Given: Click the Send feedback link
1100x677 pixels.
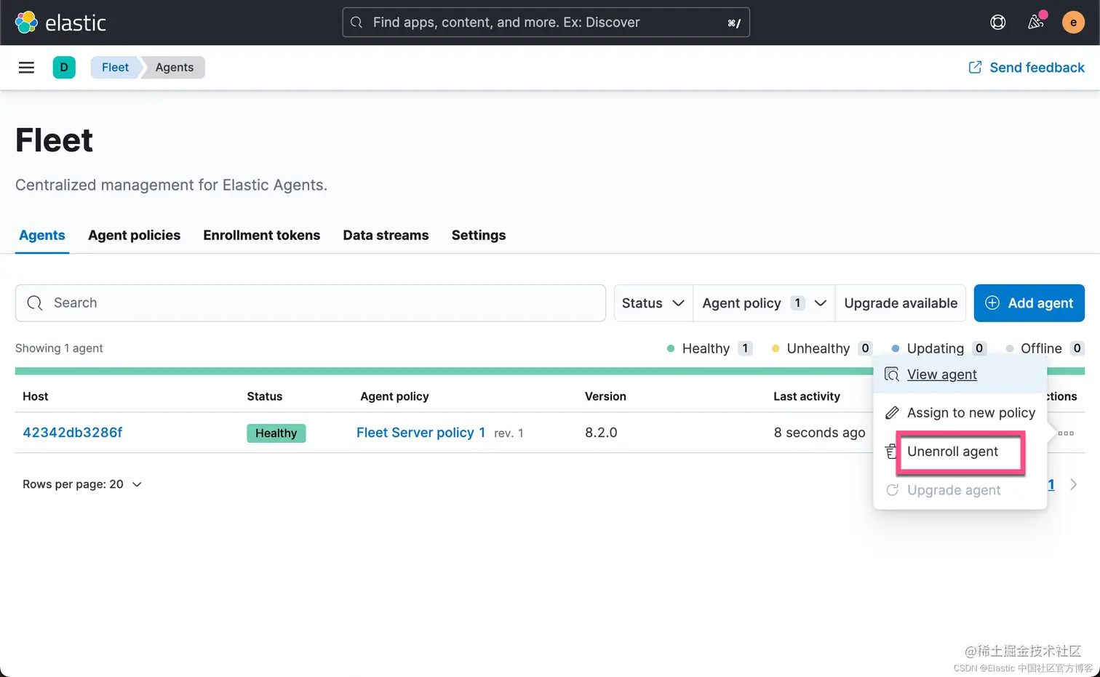Looking at the screenshot, I should coord(1027,68).
